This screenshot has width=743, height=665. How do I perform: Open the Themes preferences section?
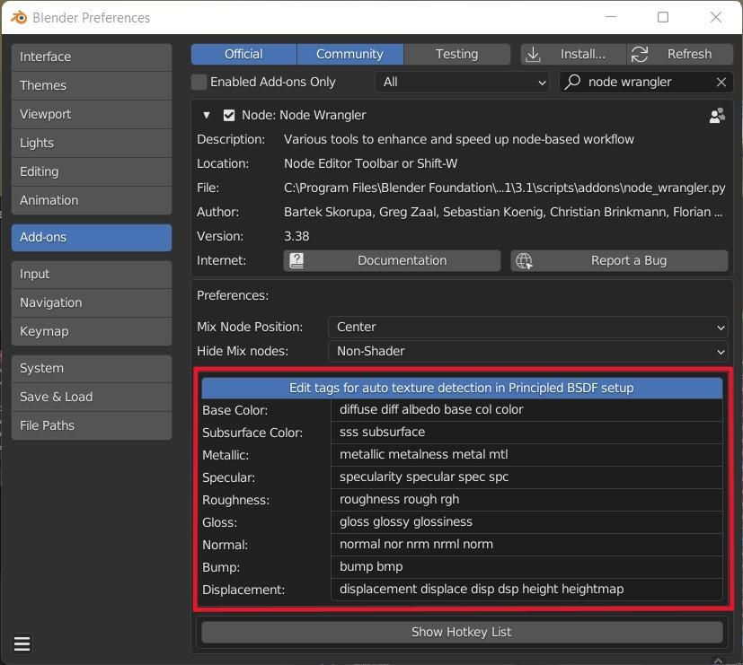(x=92, y=85)
